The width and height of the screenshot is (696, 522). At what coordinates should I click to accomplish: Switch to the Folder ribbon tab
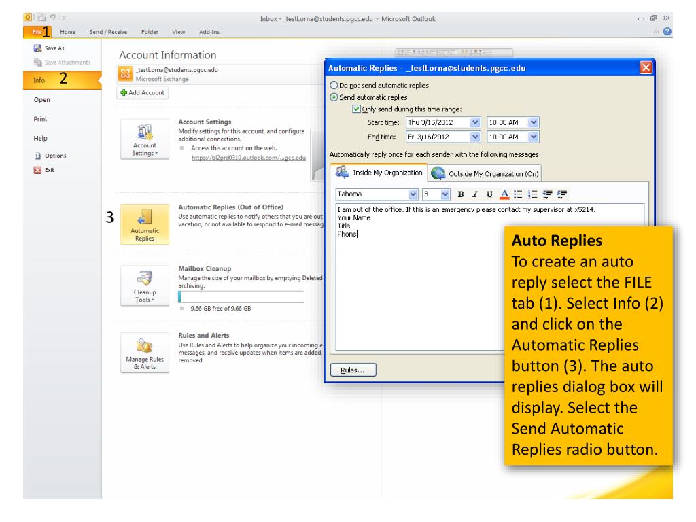(150, 32)
